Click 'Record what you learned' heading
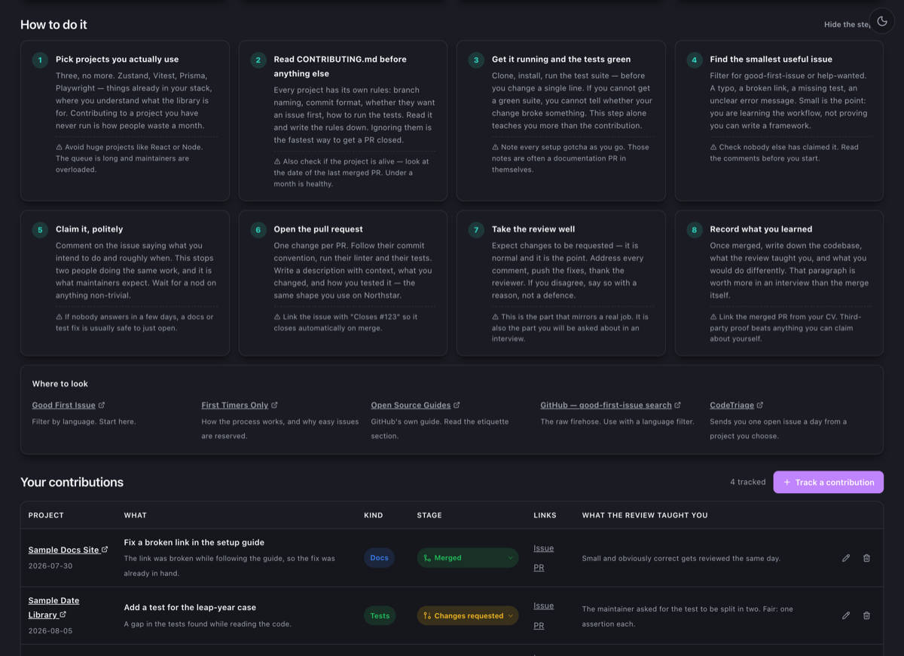This screenshot has width=904, height=656. coord(761,228)
